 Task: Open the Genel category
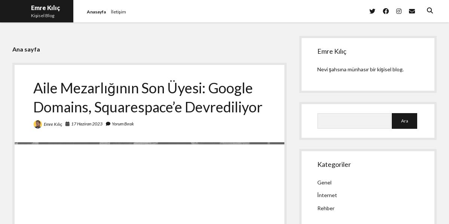click(324, 183)
